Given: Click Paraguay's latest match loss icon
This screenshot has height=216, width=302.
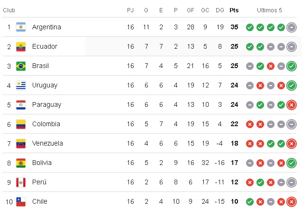Looking at the screenshot, I should [x=292, y=105].
